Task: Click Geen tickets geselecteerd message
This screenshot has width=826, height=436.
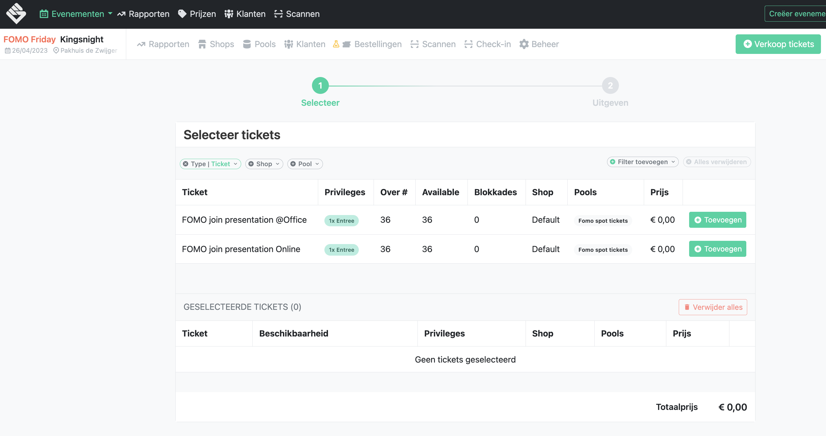Action: pos(465,359)
